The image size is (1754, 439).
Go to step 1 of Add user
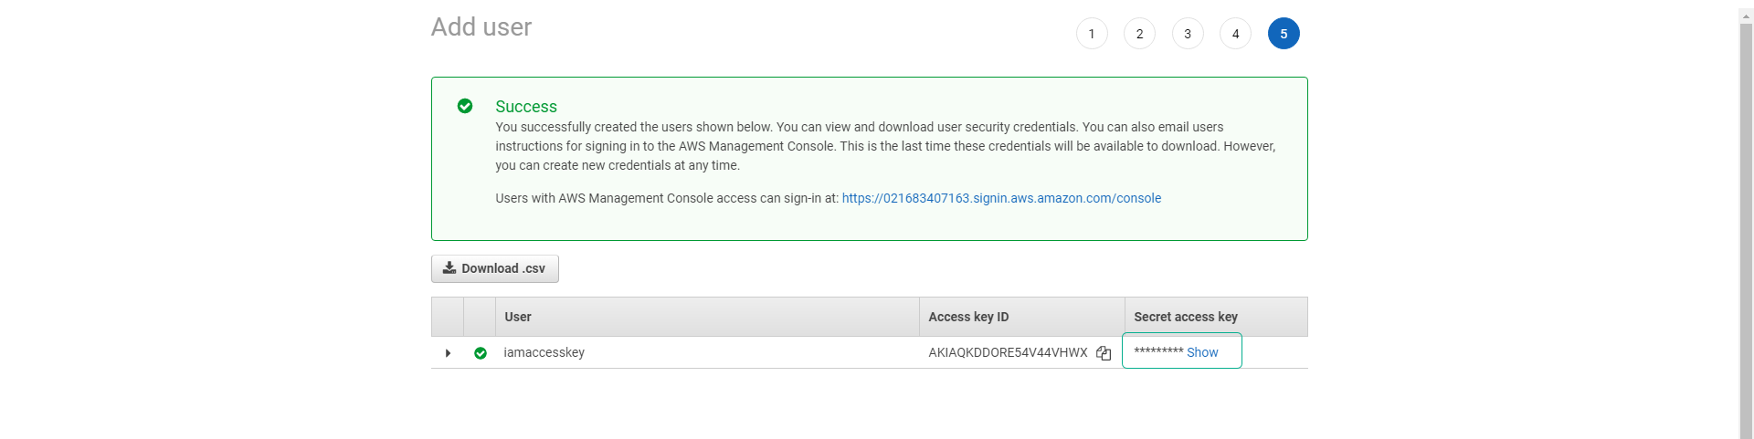(1092, 34)
